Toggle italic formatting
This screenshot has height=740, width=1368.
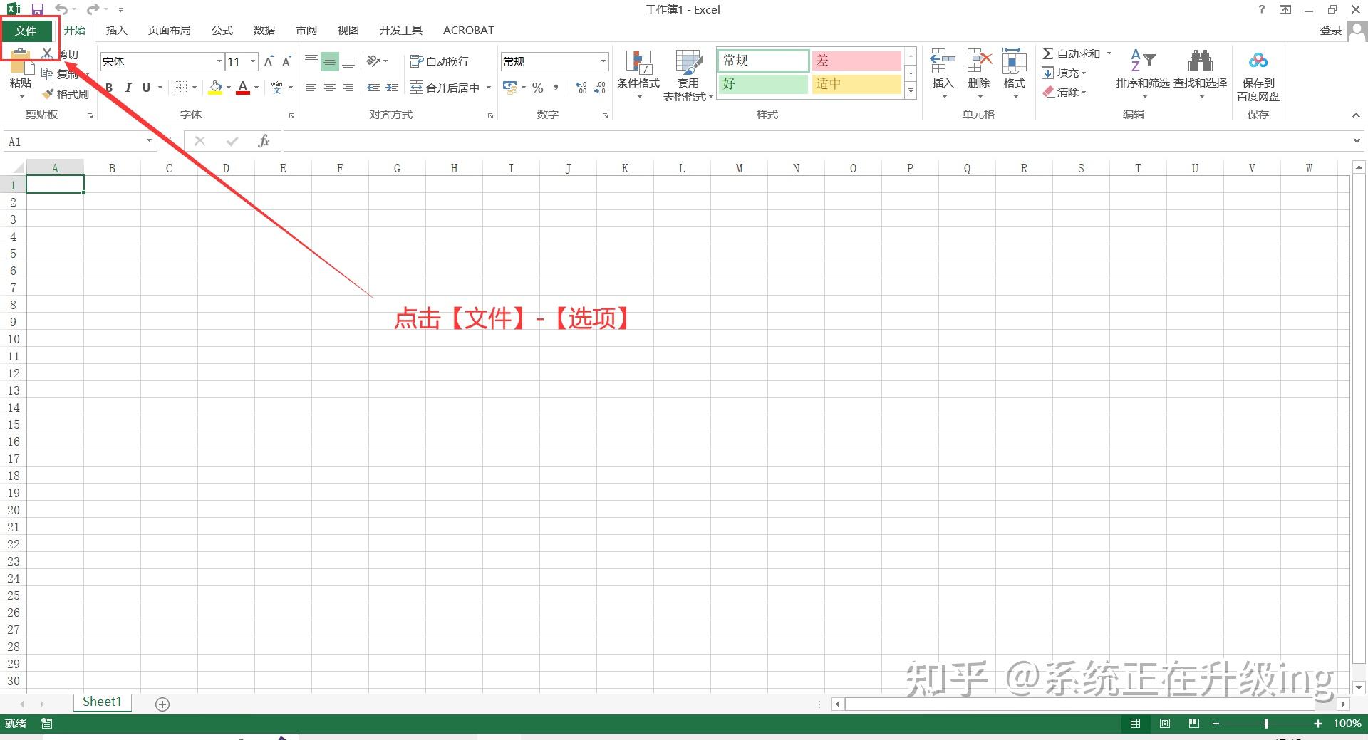tap(128, 88)
